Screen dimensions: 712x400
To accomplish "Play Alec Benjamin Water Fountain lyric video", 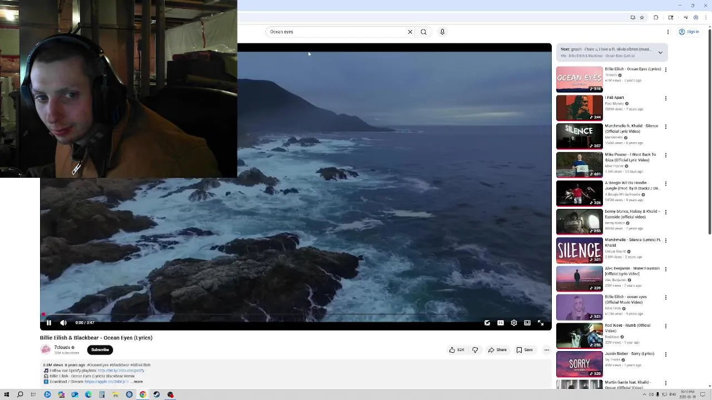I will coord(580,278).
